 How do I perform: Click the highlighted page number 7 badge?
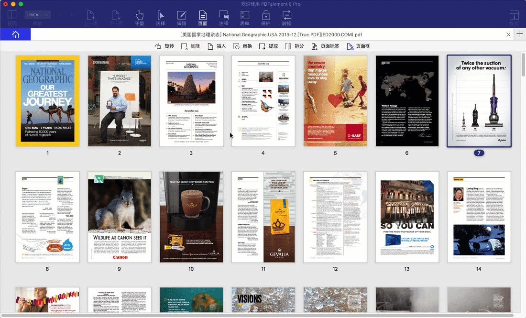[x=479, y=153]
